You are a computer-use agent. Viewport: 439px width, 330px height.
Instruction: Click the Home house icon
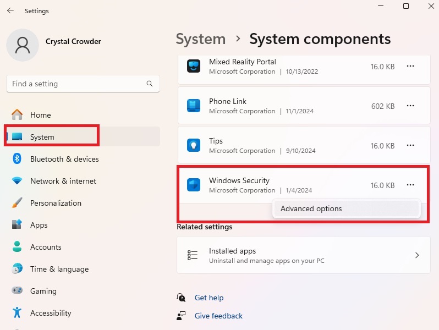(17, 114)
